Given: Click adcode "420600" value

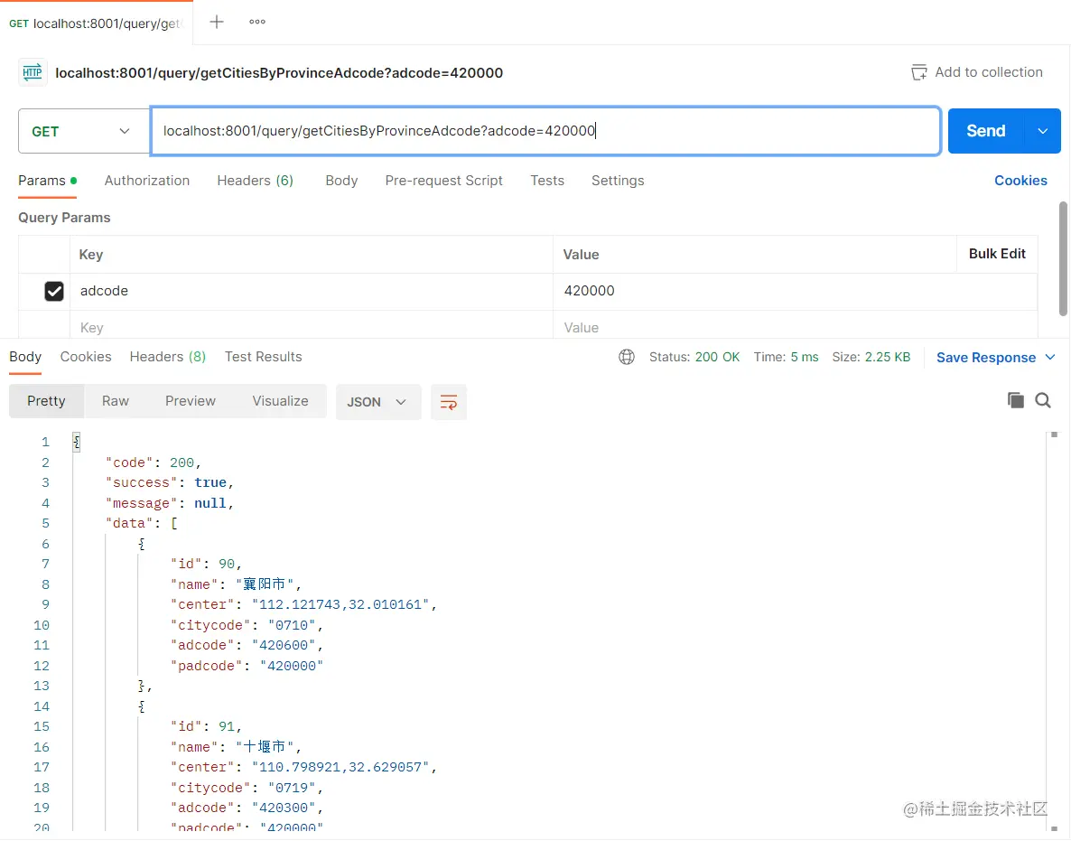Looking at the screenshot, I should tap(284, 645).
